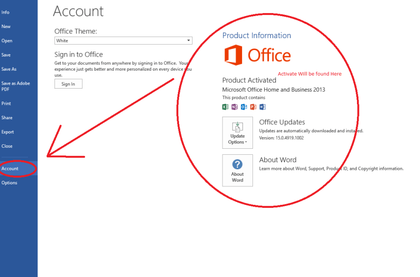Click the Word icon under This product contains
Image resolution: width=420 pixels, height=277 pixels.
(262, 107)
